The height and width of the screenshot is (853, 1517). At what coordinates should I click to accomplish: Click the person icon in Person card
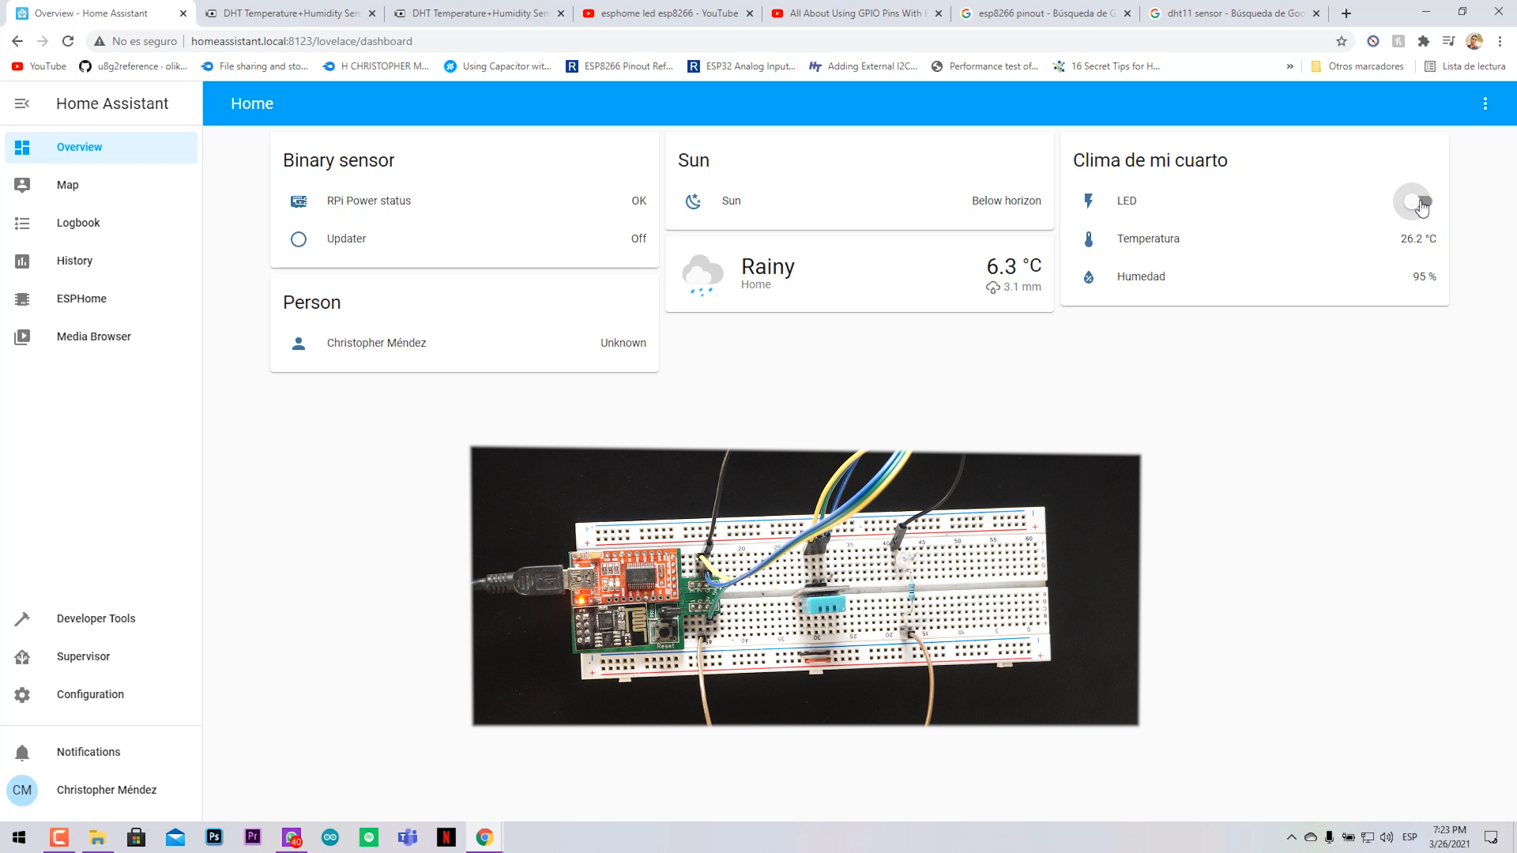(x=299, y=343)
